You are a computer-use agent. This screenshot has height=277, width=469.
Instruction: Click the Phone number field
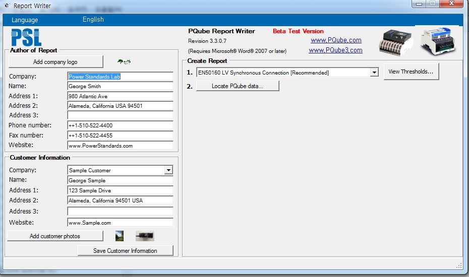(120, 125)
